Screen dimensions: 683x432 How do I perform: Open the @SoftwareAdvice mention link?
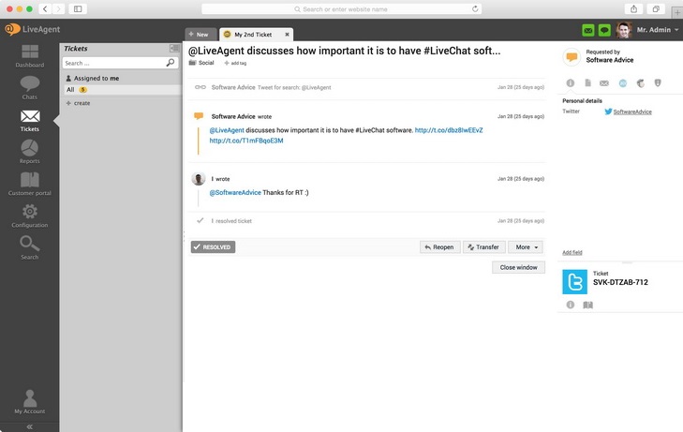click(x=235, y=192)
